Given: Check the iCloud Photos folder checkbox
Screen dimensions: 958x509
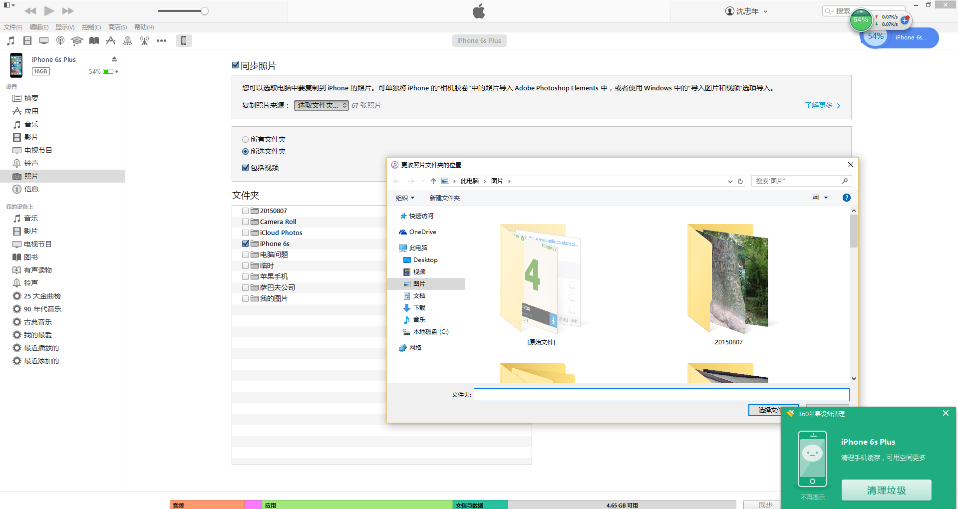Looking at the screenshot, I should click(x=245, y=233).
